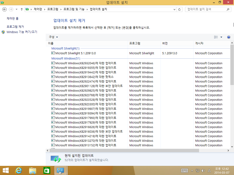The width and height of the screenshot is (234, 175).
Task: Go back using the back arrow
Action: (x=4, y=9)
